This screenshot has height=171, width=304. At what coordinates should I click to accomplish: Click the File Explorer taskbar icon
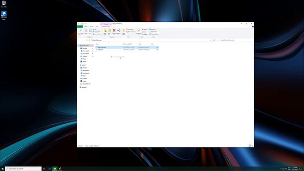(x=55, y=169)
